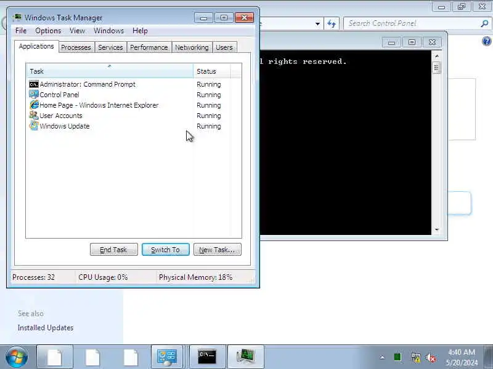
Task: Switch to the Performance tab
Action: tap(149, 47)
